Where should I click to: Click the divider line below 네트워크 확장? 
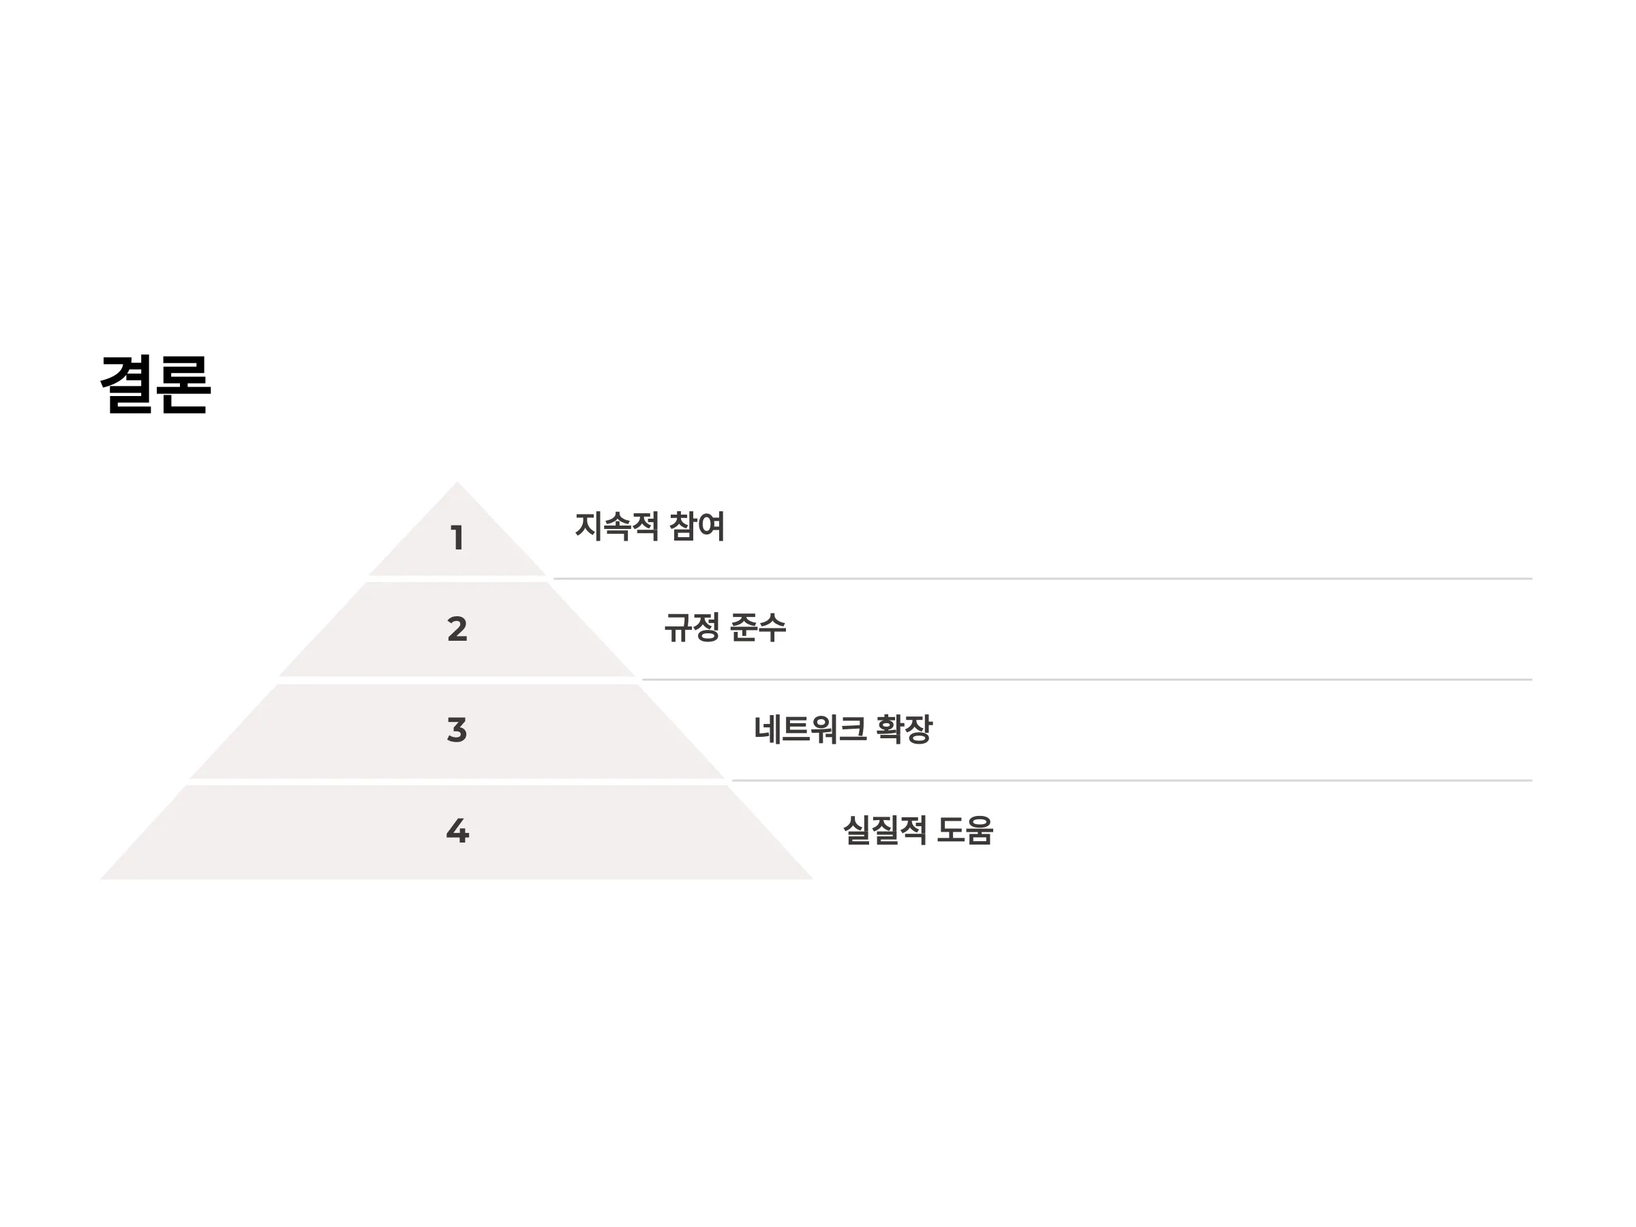pos(1132,780)
